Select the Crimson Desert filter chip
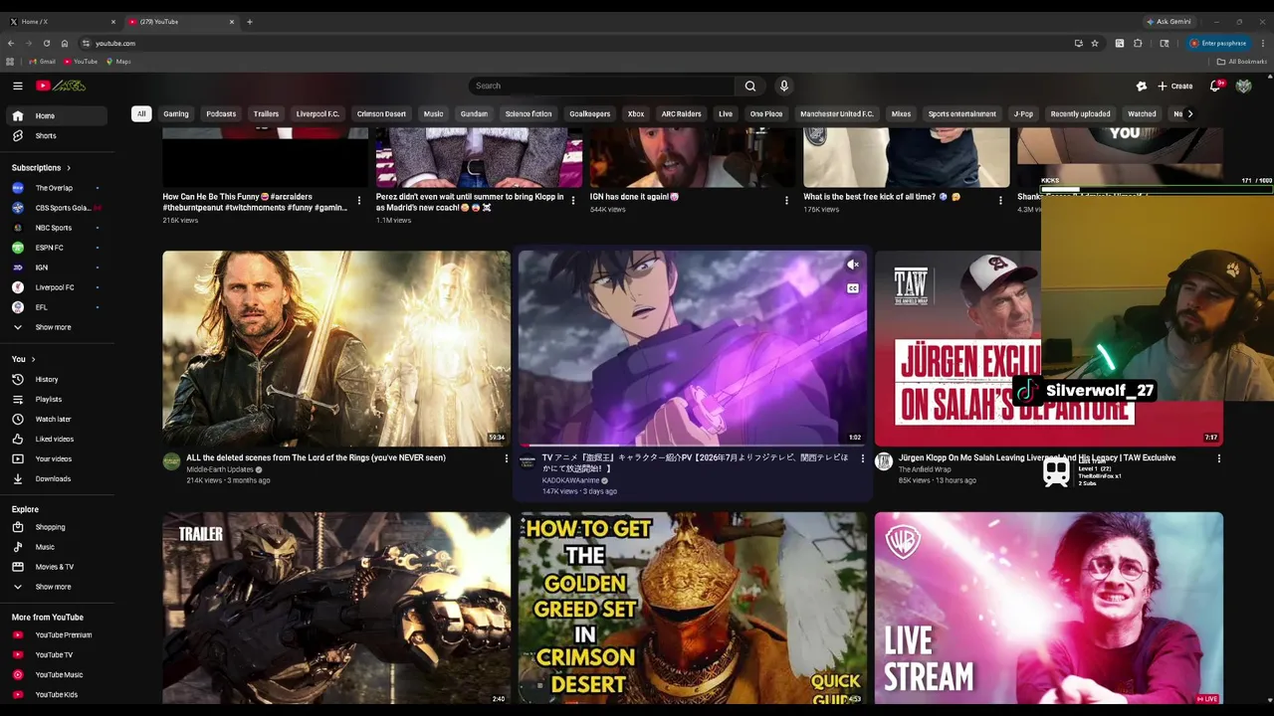 coord(381,113)
